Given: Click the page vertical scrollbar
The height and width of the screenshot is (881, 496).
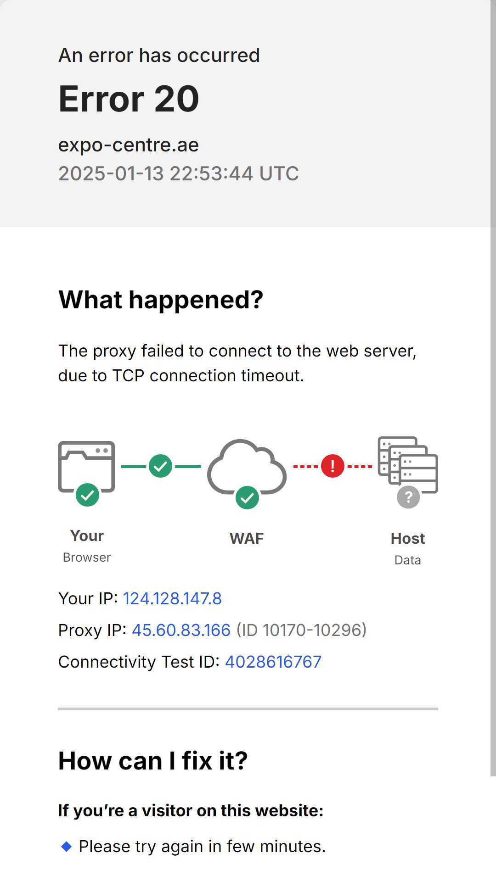Looking at the screenshot, I should [x=493, y=388].
